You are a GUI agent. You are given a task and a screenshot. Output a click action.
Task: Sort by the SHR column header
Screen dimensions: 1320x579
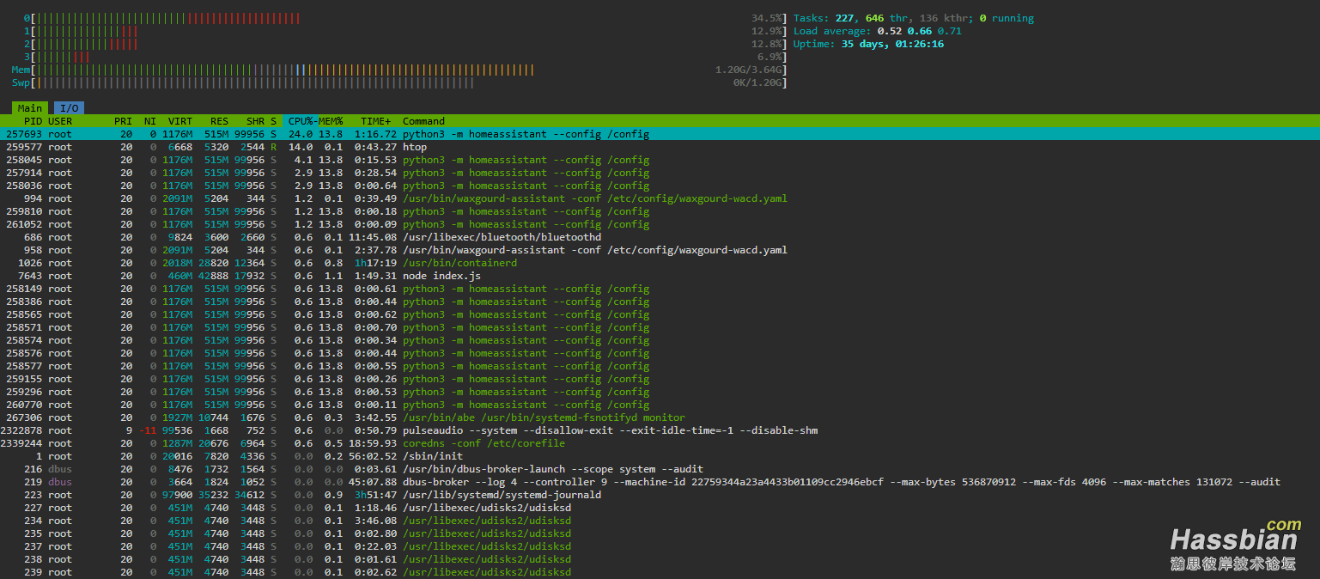[x=255, y=121]
